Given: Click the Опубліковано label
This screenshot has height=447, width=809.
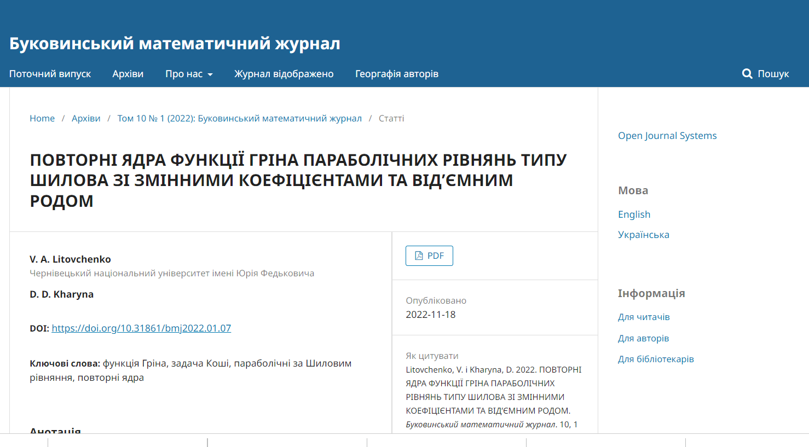Looking at the screenshot, I should point(436,300).
